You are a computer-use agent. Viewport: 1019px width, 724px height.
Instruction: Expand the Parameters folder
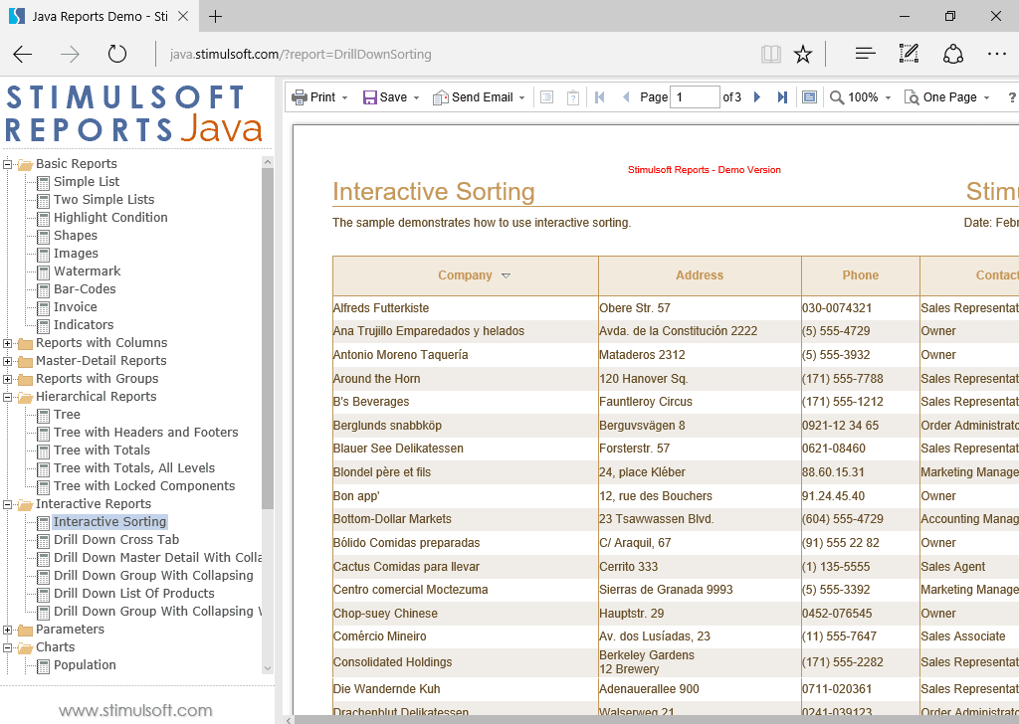click(x=7, y=630)
